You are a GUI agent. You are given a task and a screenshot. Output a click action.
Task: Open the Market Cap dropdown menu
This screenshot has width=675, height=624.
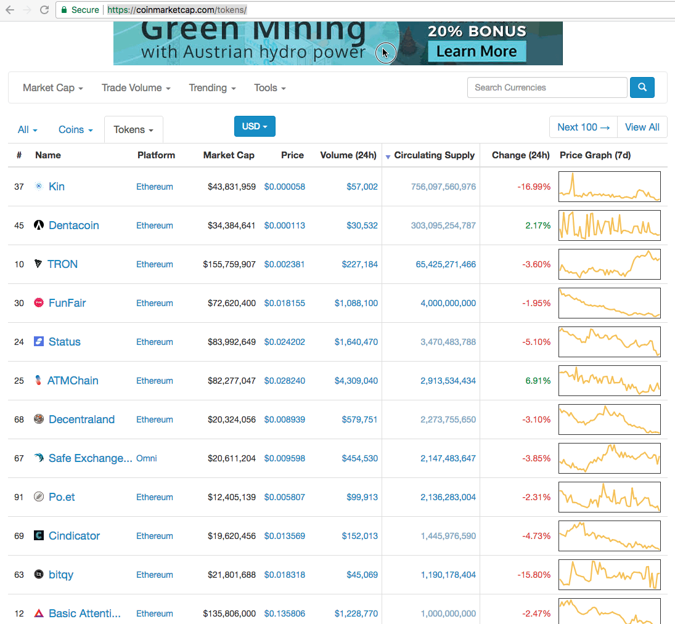pyautogui.click(x=52, y=87)
